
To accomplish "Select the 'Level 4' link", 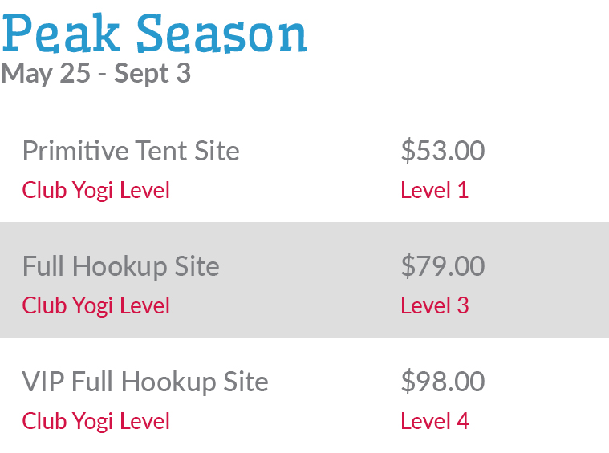I will (434, 422).
